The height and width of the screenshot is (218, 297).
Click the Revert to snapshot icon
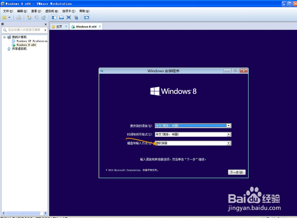tap(36, 17)
